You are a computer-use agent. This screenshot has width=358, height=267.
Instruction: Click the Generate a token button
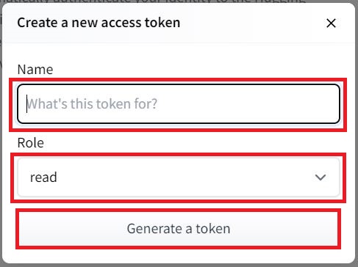(179, 229)
